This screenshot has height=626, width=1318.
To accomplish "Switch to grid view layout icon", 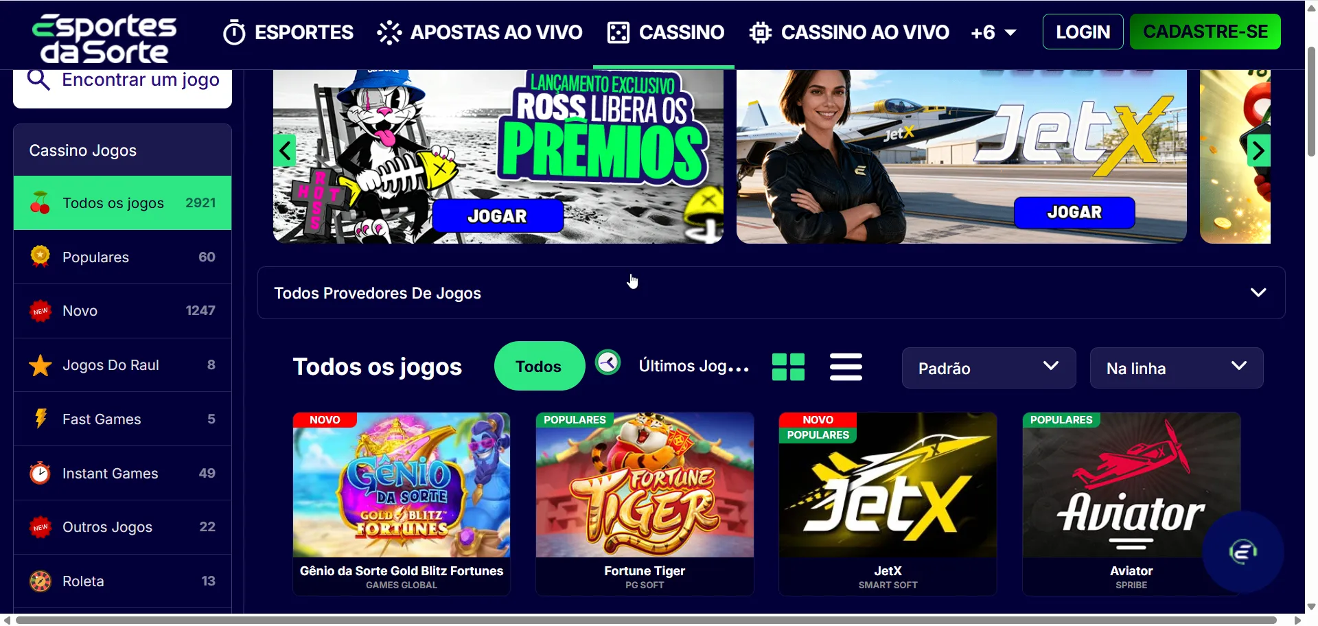I will (x=788, y=367).
